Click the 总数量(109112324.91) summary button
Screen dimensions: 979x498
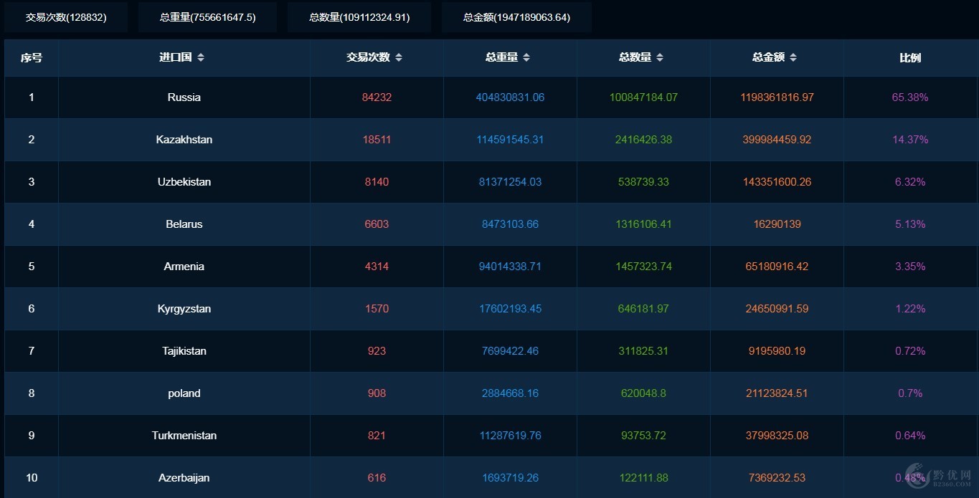click(359, 17)
